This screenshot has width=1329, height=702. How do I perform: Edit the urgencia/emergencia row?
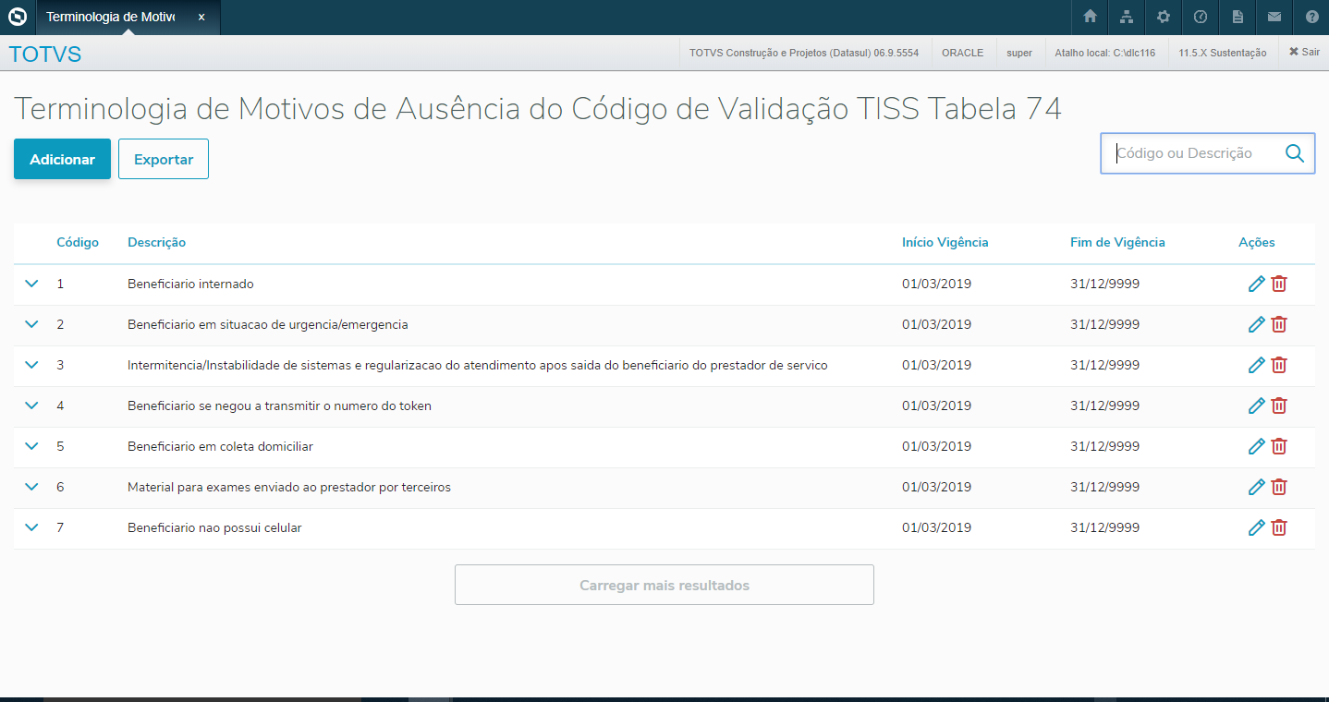(1256, 324)
